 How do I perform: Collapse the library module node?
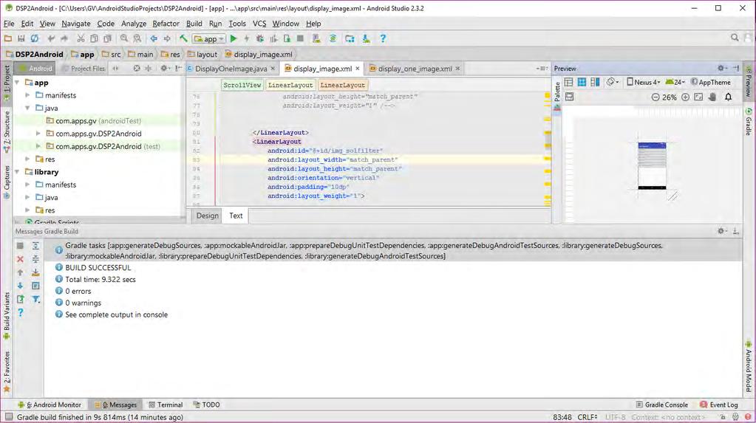pos(18,172)
